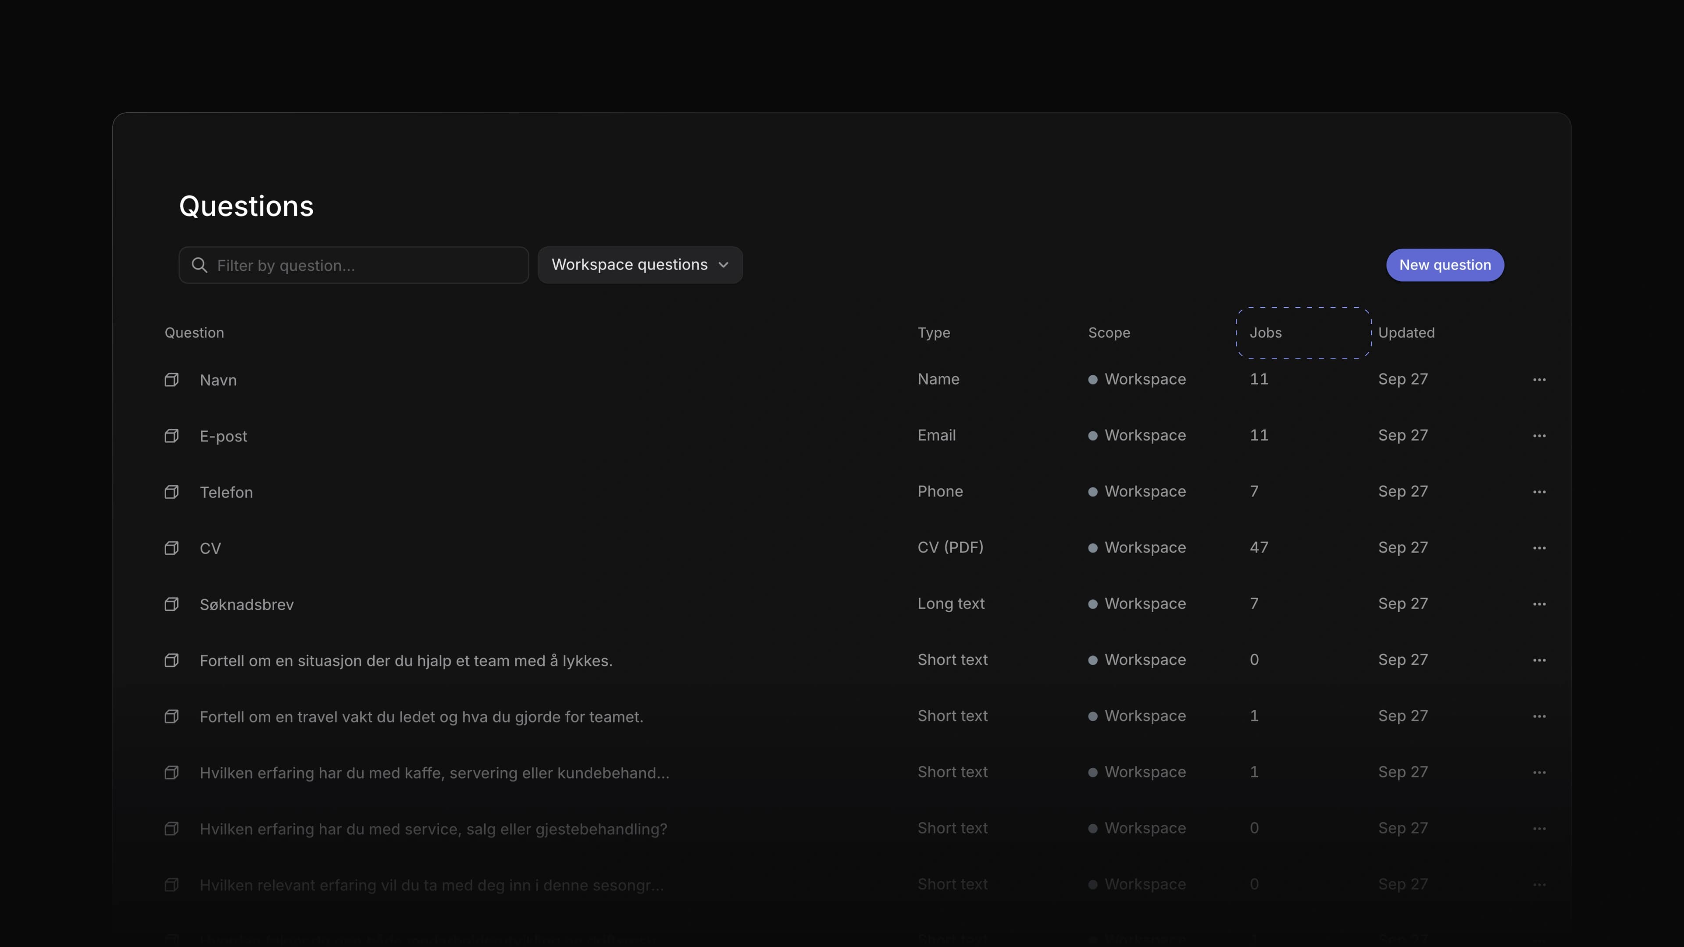Viewport: 1684px width, 947px height.
Task: Click the search magnifier icon
Action: 200,265
